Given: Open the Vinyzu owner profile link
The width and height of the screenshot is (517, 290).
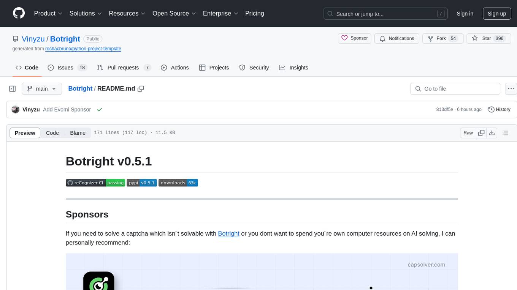Looking at the screenshot, I should (x=33, y=39).
